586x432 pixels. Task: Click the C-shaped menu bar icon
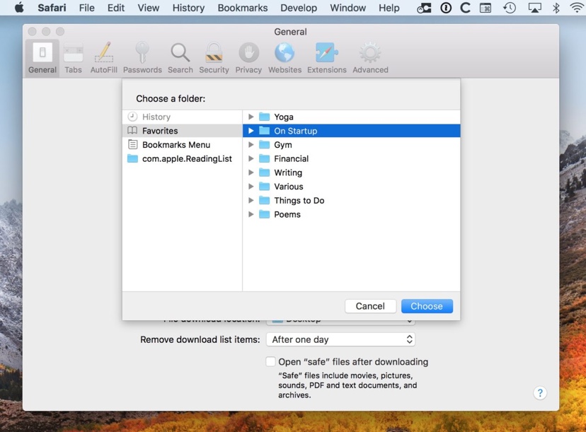465,8
